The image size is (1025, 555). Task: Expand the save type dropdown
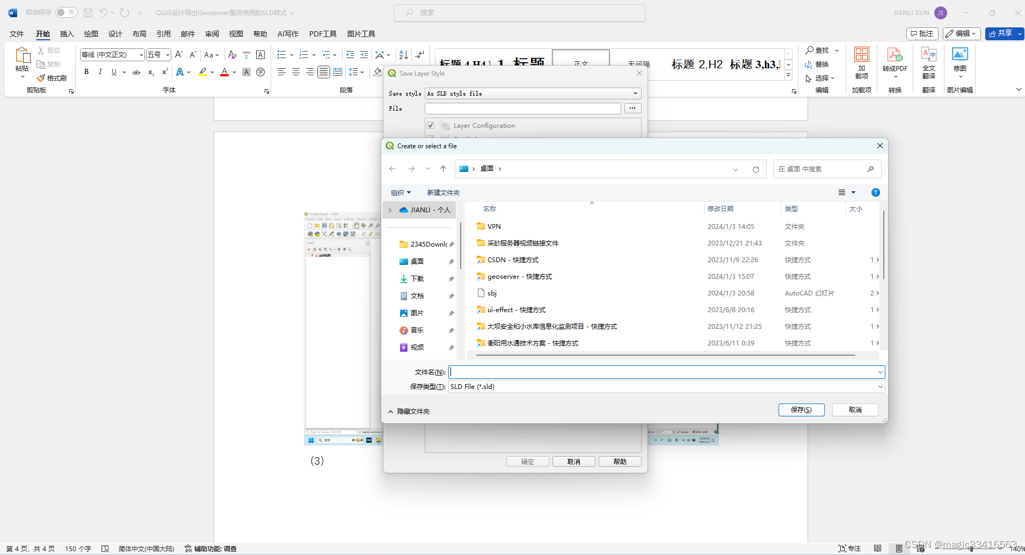880,387
